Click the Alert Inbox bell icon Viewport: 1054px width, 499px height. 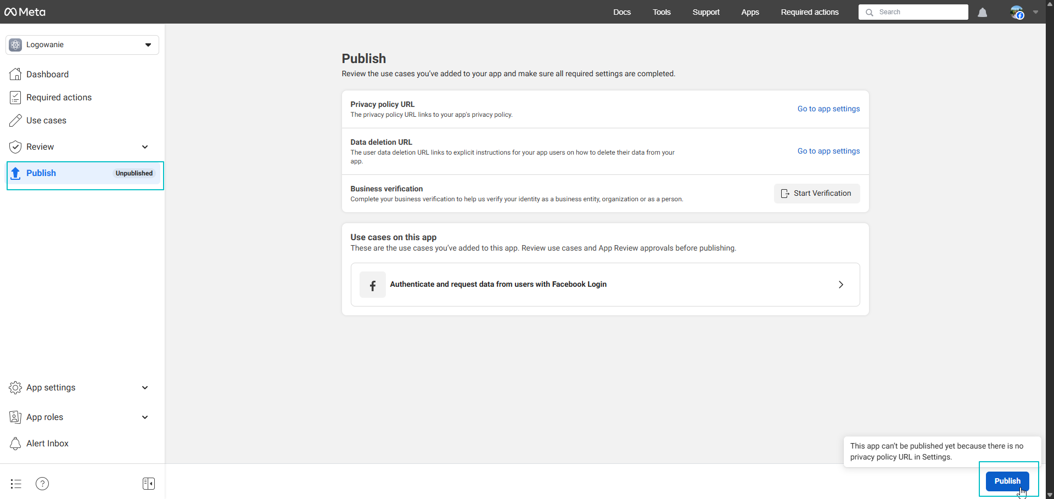click(15, 444)
